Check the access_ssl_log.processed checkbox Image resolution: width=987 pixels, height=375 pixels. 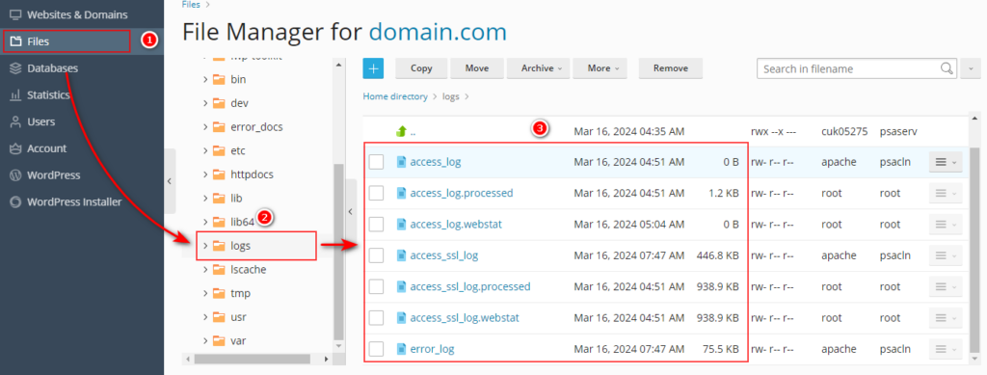tap(377, 287)
